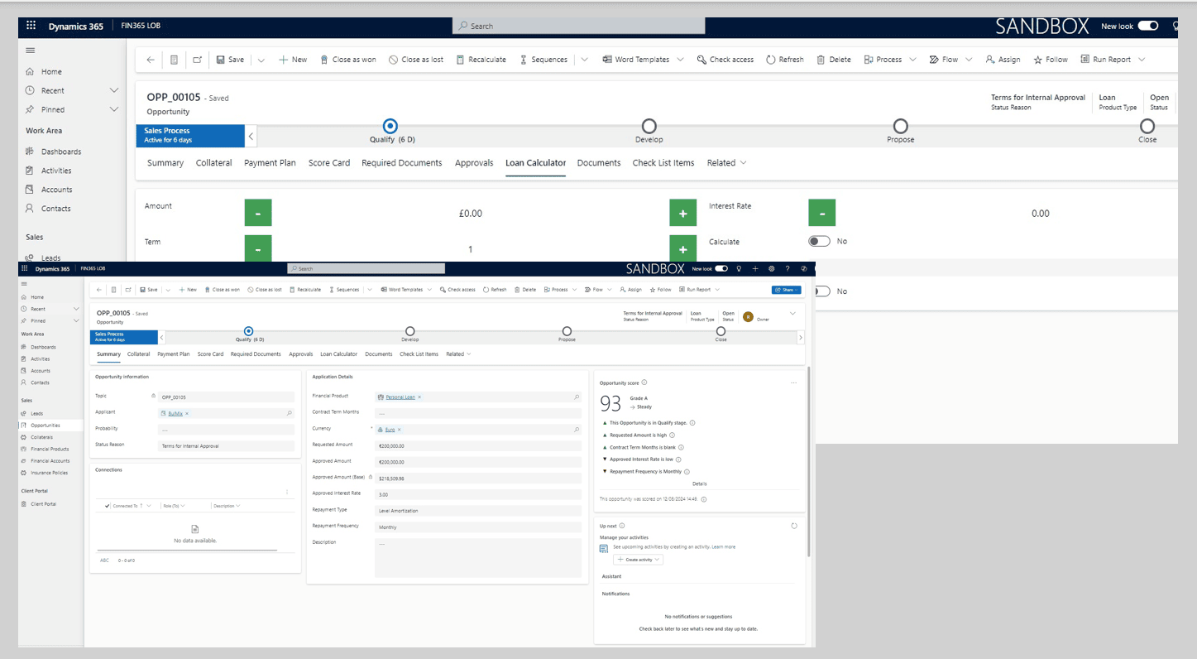The height and width of the screenshot is (659, 1197).
Task: Select the Develop stage circle in the front window
Action: [410, 331]
